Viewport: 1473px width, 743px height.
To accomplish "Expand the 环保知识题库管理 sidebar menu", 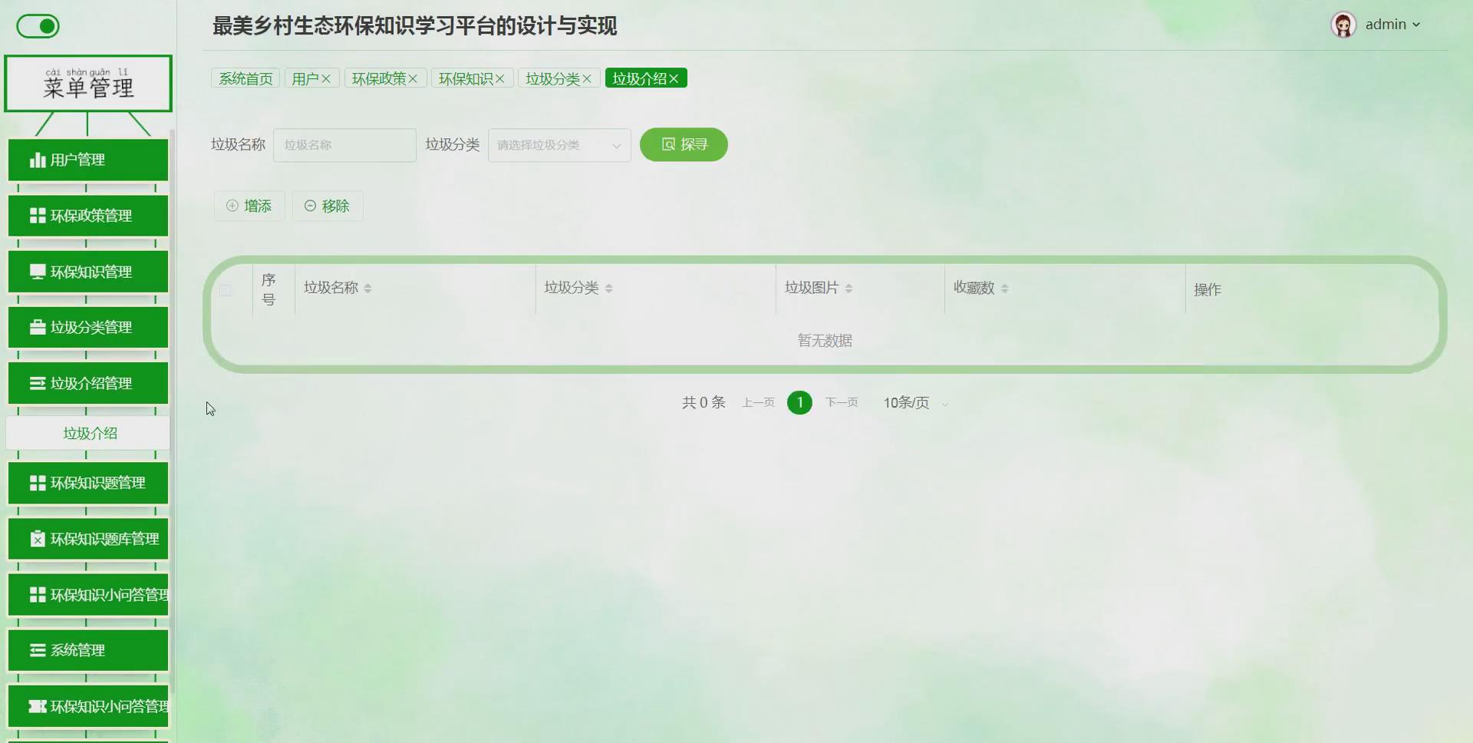I will tap(88, 539).
